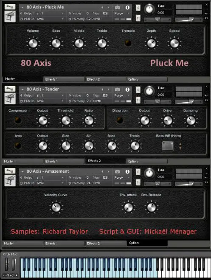Click the Amazement instrument thumbnail icon

(x=10, y=181)
